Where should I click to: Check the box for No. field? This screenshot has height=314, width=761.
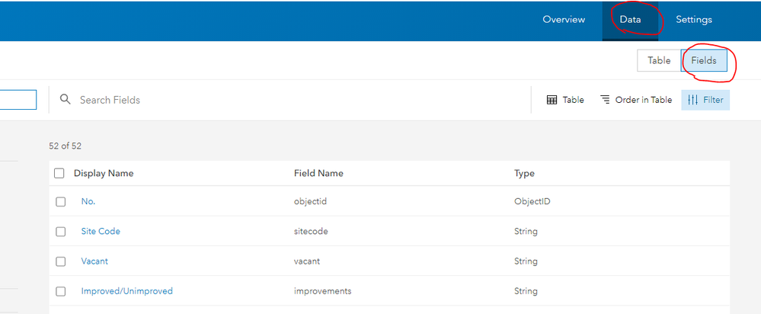point(61,202)
